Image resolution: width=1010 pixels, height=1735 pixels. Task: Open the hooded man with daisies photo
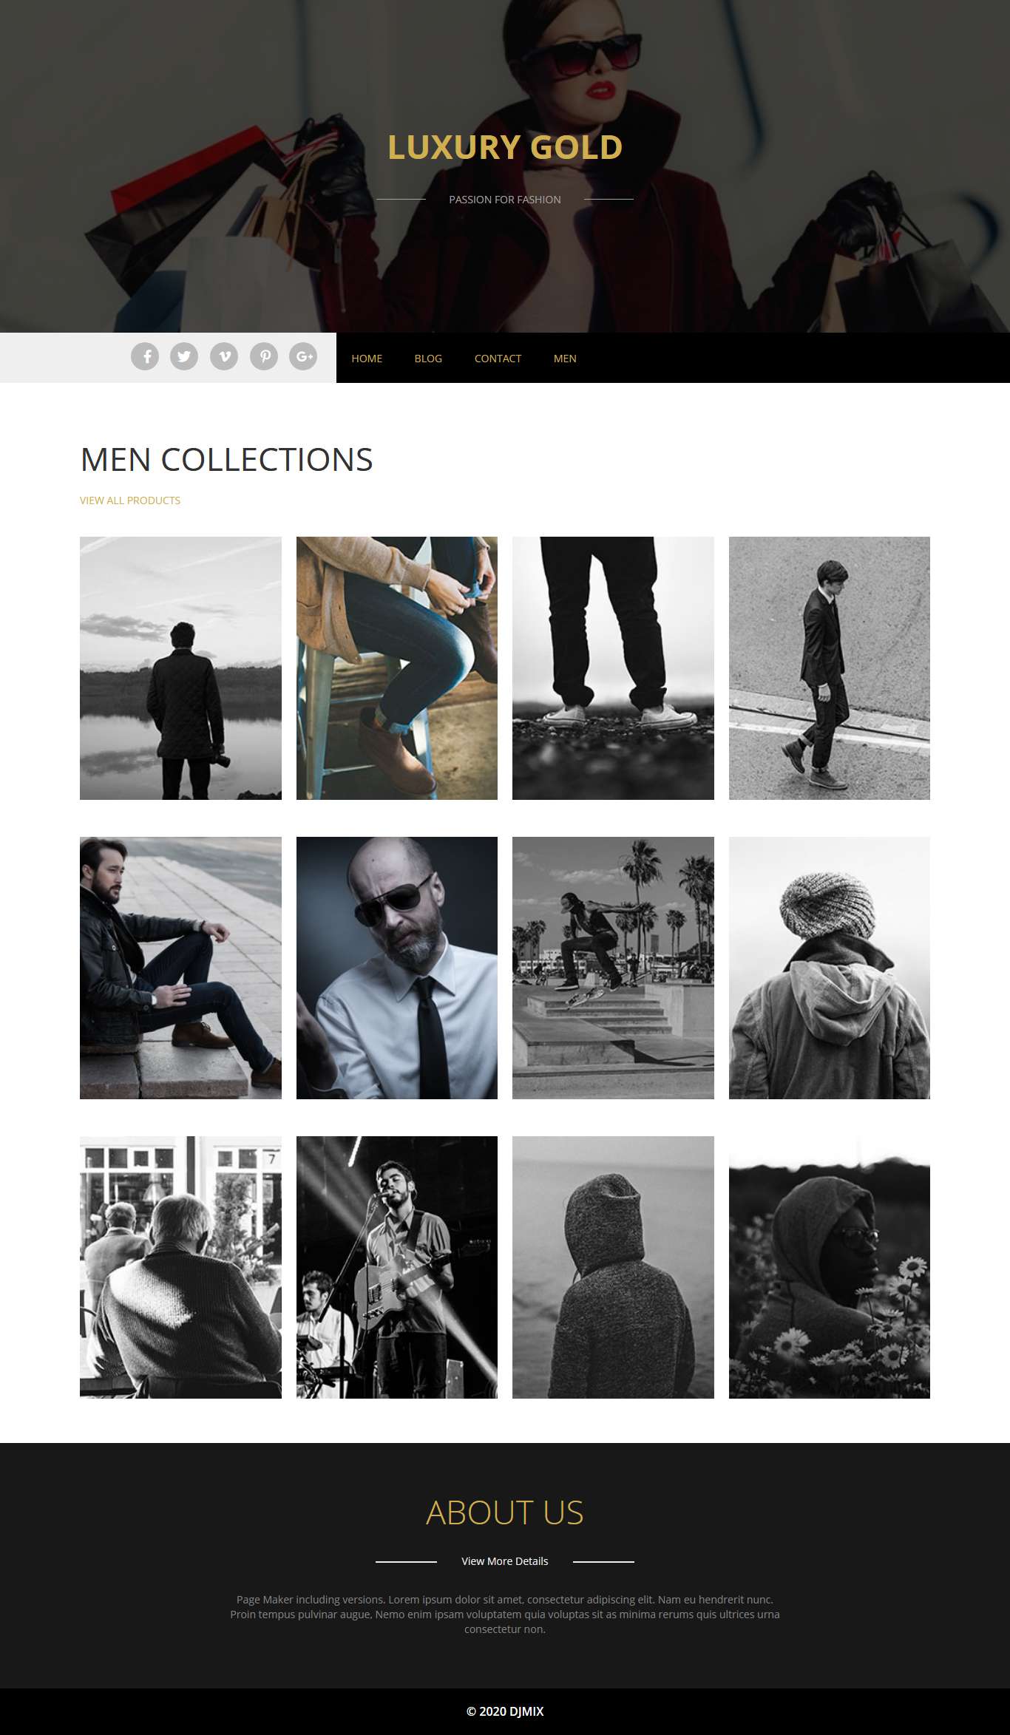coord(830,1267)
